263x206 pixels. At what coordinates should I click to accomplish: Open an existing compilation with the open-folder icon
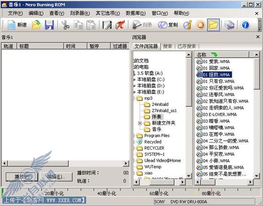tap(36, 25)
